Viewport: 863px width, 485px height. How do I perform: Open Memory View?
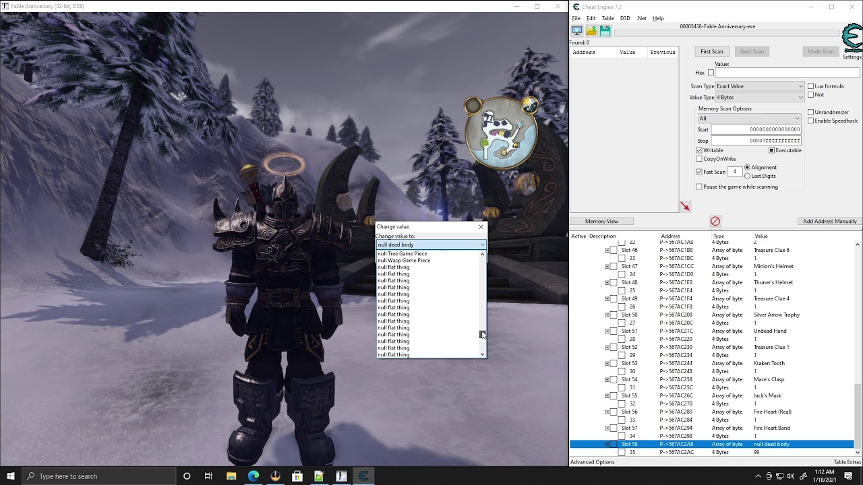(603, 221)
